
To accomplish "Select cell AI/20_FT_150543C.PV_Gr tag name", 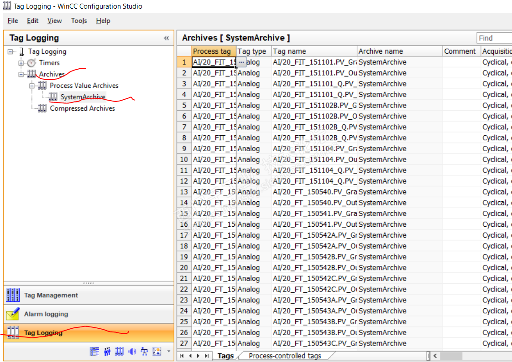I will [x=314, y=343].
